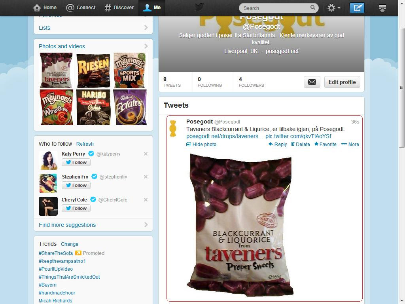The width and height of the screenshot is (405, 304).
Task: Open direct messages envelope button
Action: pos(312,82)
